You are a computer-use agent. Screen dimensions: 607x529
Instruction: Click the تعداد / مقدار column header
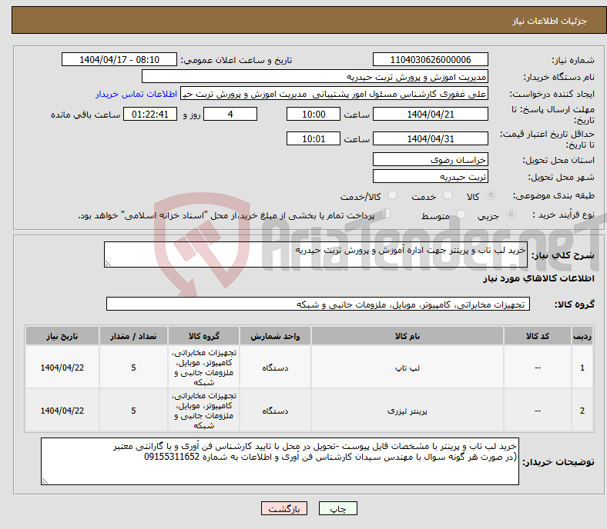pos(133,336)
